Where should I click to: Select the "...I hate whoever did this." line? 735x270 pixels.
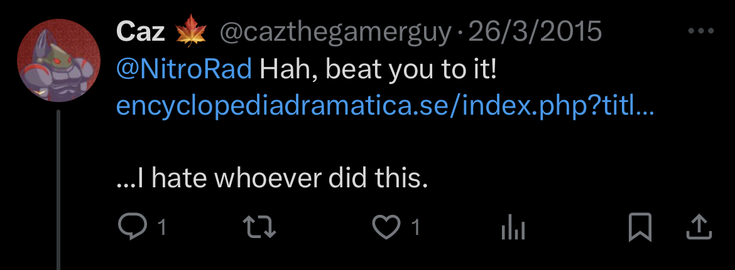272,180
